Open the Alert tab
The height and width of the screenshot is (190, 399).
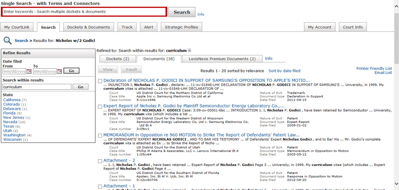pos(149,27)
